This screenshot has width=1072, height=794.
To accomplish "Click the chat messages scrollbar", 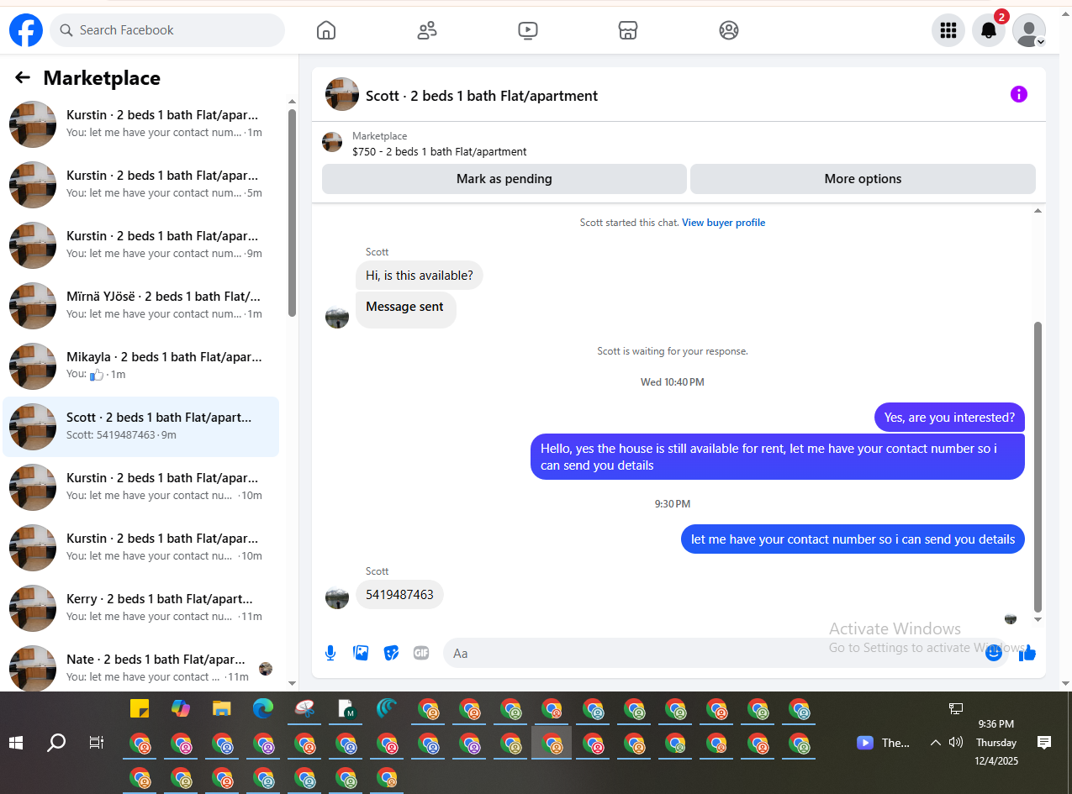I will tap(1038, 466).
